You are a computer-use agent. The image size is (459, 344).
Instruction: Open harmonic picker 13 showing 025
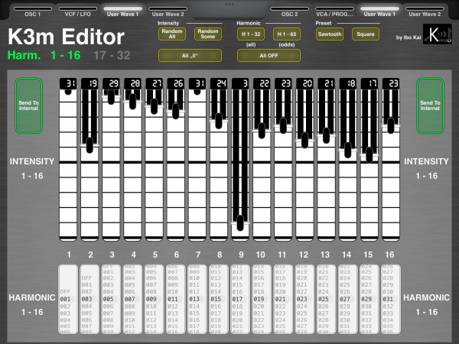[326, 299]
